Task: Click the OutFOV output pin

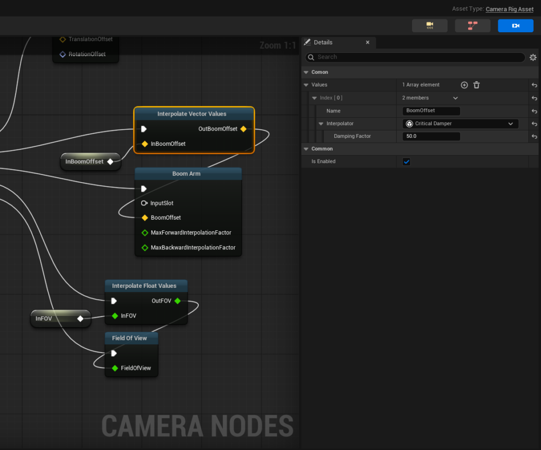Action: tap(178, 301)
